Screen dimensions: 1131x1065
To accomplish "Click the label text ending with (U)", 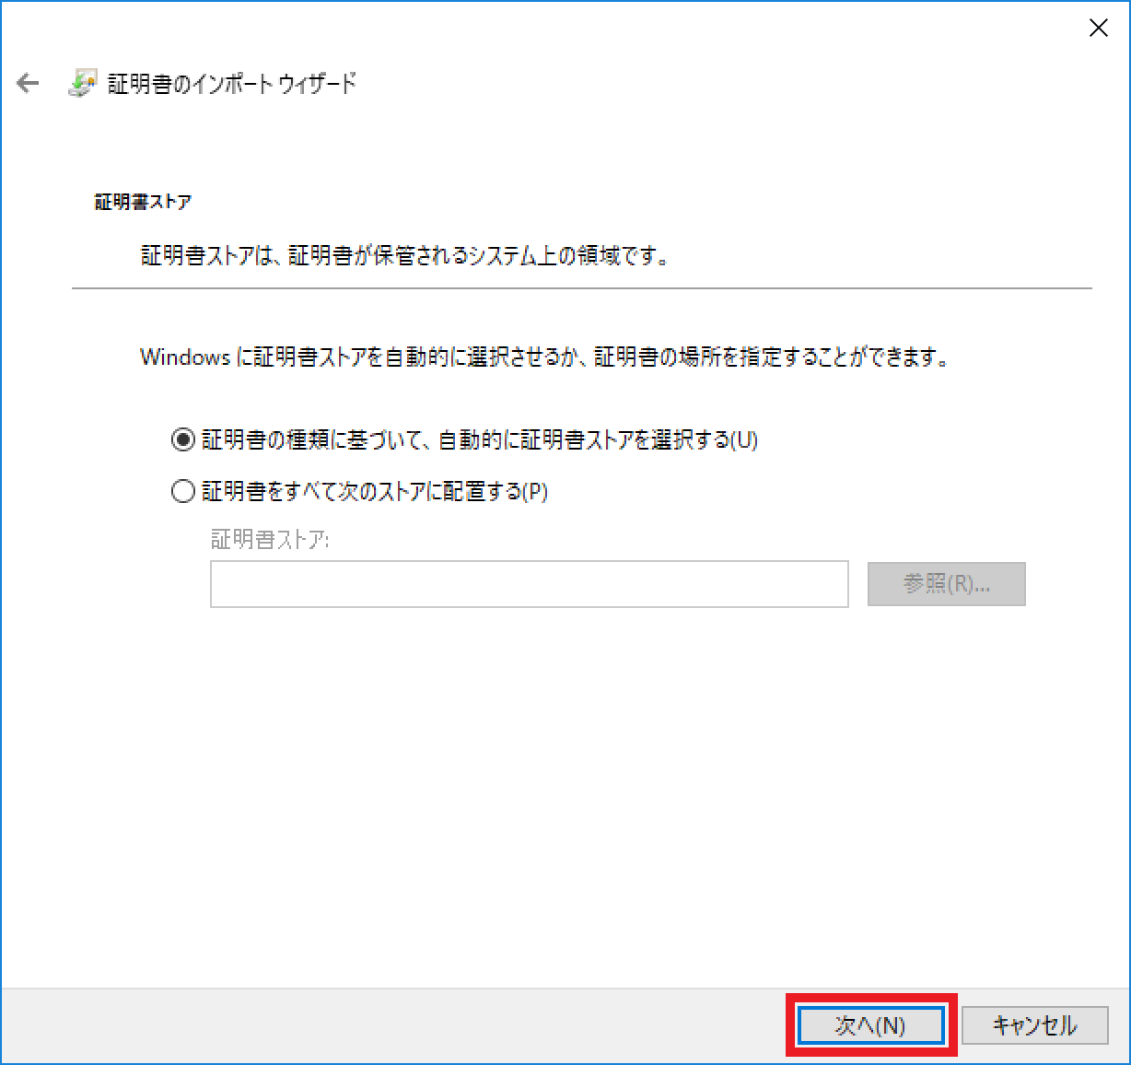I will pyautogui.click(x=479, y=440).
